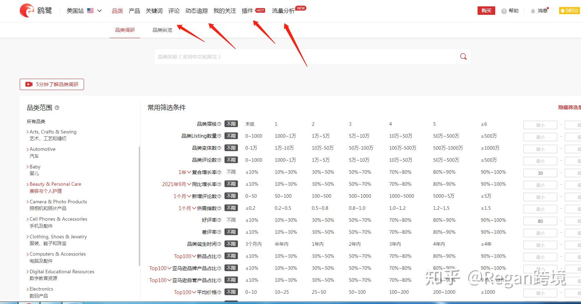Select 10万~50万 in 品类Listing数量 row
The image size is (581, 304).
[x=401, y=136]
